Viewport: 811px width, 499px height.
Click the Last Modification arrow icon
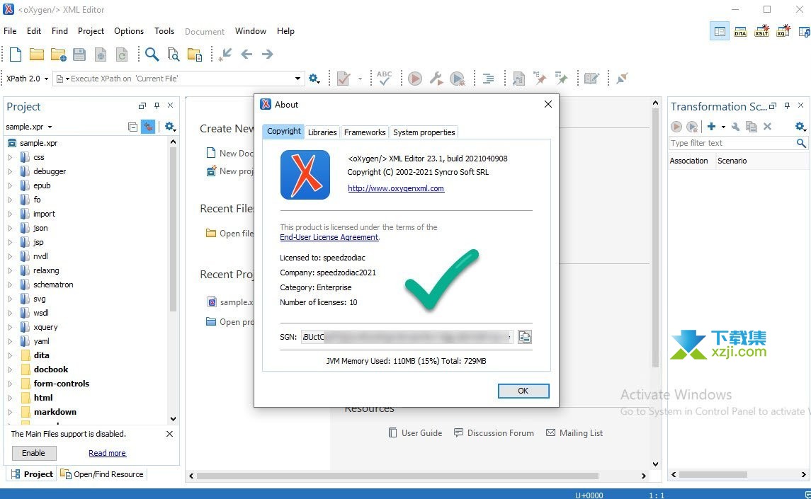coord(225,55)
